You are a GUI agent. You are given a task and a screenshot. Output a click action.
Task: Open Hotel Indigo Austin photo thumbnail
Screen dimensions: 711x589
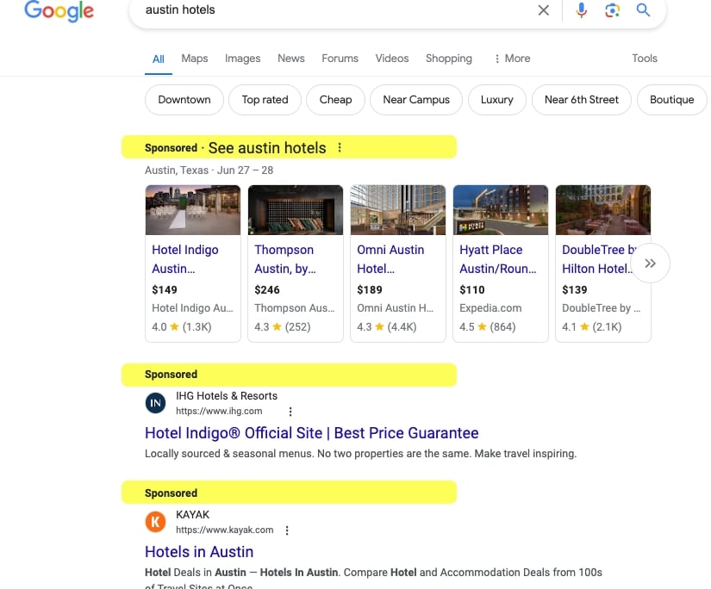(193, 210)
